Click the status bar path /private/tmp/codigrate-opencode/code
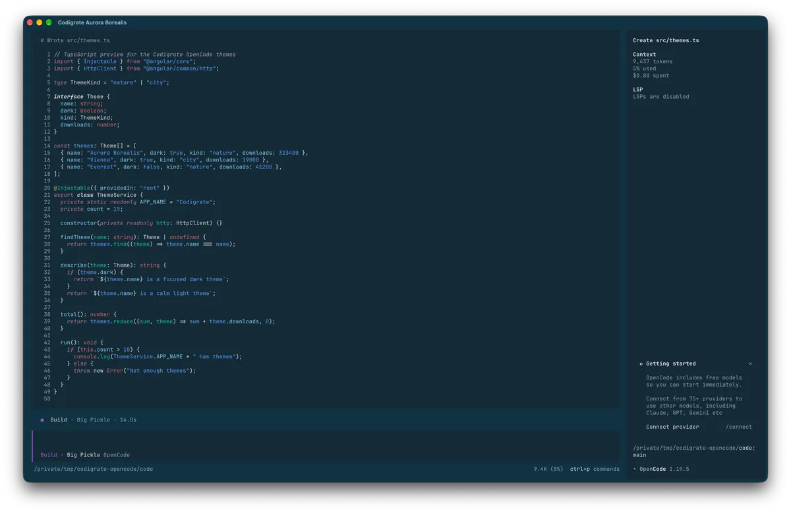This screenshot has width=791, height=513. [x=94, y=469]
